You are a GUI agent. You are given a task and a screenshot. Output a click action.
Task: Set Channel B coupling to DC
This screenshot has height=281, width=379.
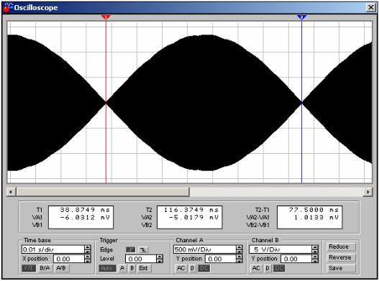(279, 268)
